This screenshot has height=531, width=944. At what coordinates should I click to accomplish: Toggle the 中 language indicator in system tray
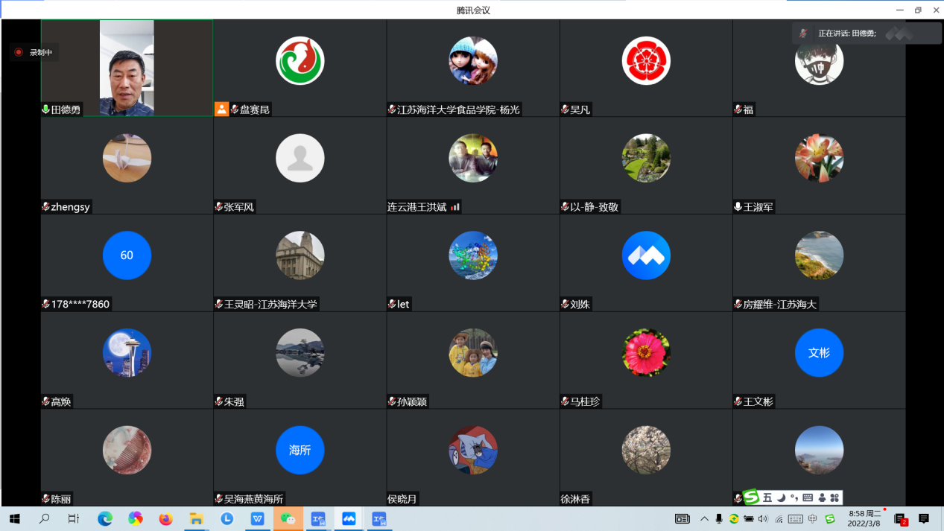tap(813, 518)
